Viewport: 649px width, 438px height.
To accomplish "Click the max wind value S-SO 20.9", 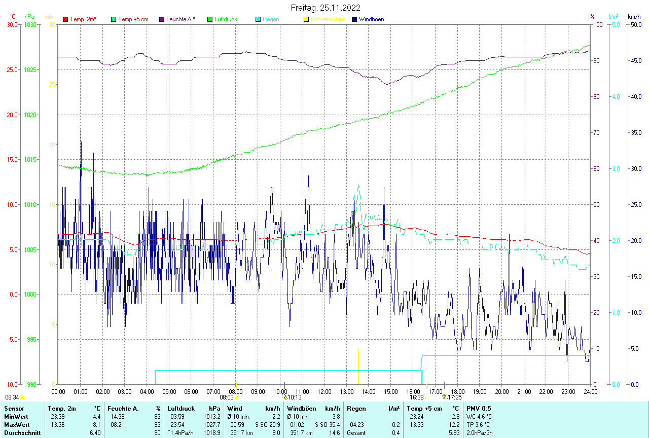I will [x=268, y=425].
